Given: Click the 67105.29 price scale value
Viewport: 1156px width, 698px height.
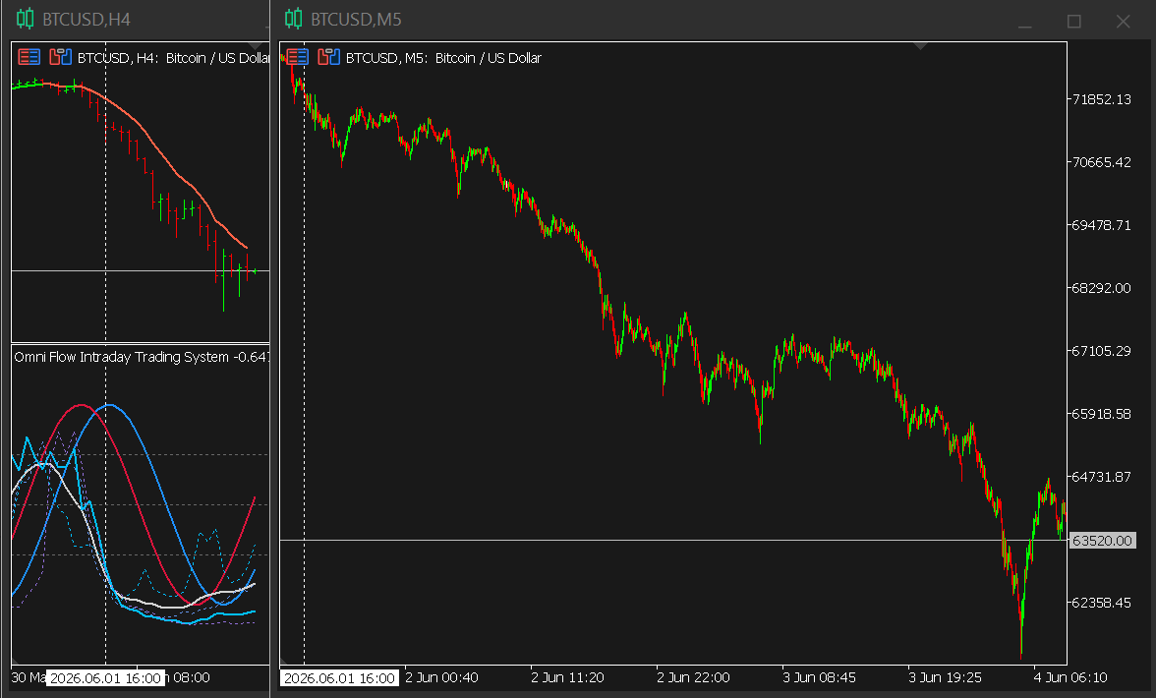Looking at the screenshot, I should click(1101, 351).
